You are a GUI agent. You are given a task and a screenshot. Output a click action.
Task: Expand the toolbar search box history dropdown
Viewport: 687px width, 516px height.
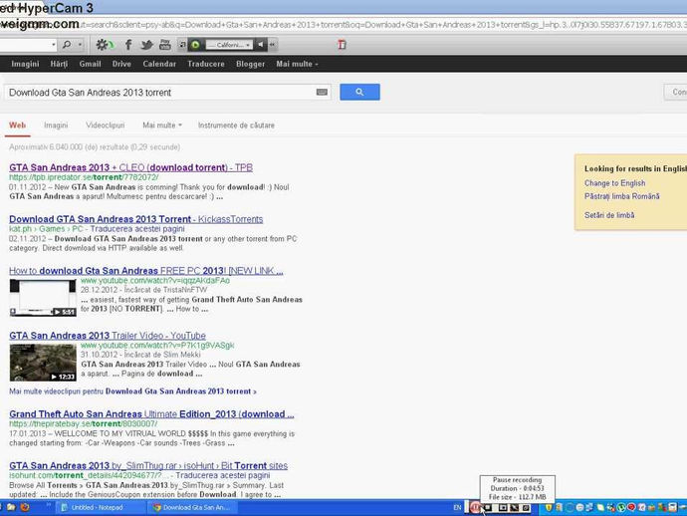point(54,44)
